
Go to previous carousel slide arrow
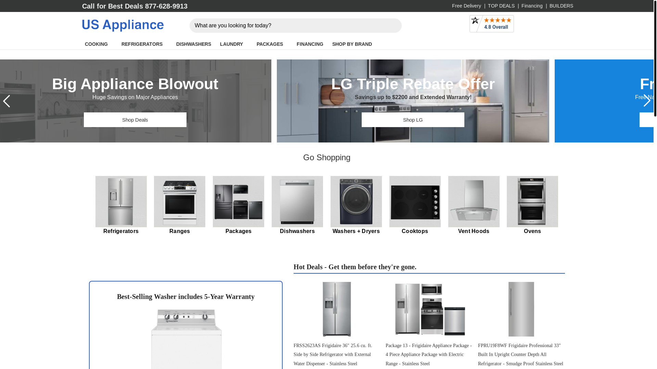pyautogui.click(x=7, y=101)
